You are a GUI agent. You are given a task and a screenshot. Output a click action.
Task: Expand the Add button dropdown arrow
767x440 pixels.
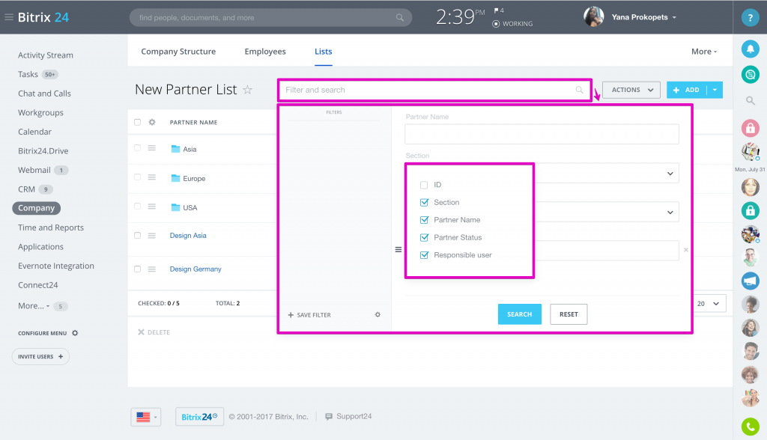[715, 90]
